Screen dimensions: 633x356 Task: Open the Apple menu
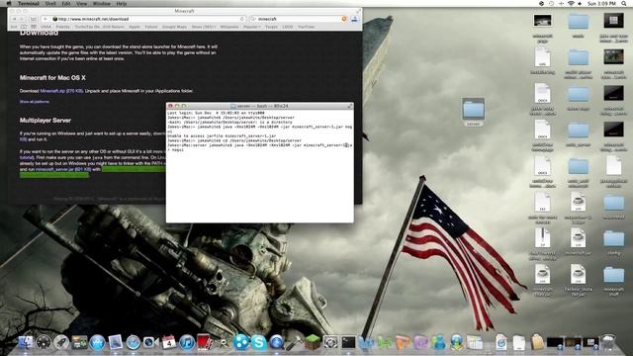[9, 3]
